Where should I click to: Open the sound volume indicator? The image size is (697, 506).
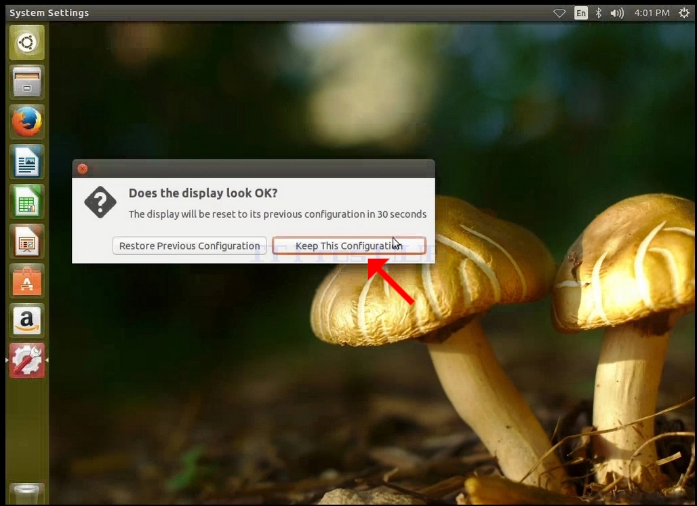(617, 13)
